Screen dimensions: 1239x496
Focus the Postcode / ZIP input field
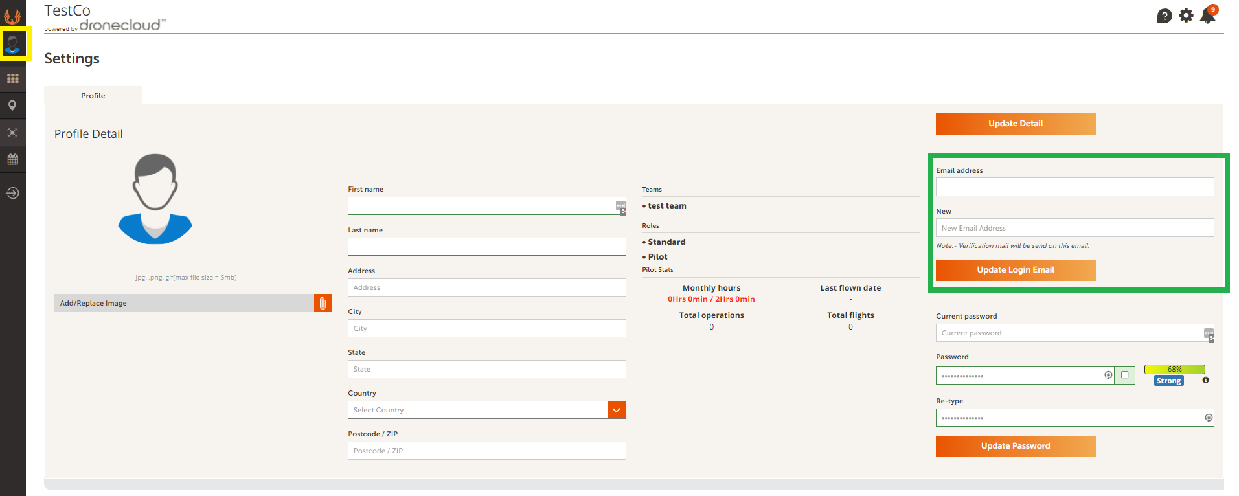[x=487, y=451]
